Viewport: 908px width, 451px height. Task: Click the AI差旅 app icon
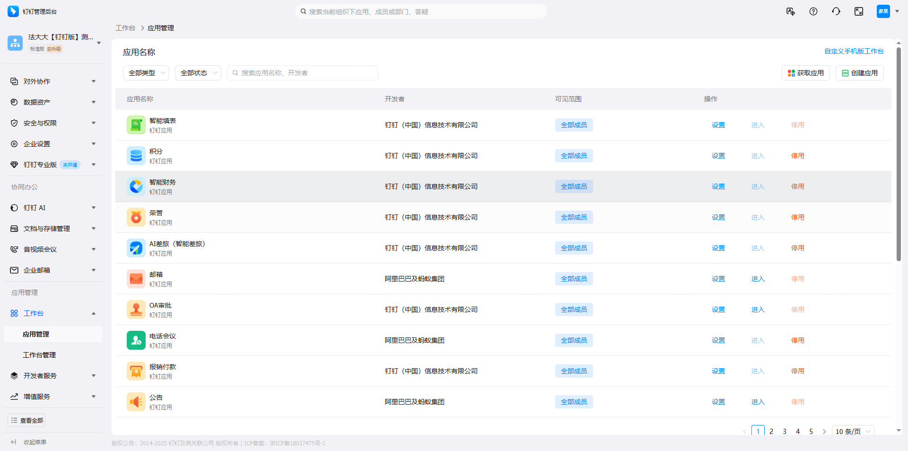[136, 248]
